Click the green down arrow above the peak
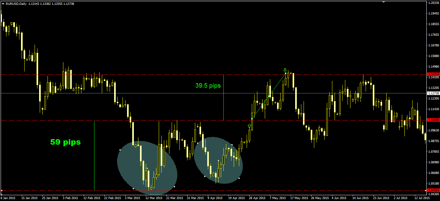The width and height of the screenshot is (440, 201). click(285, 70)
